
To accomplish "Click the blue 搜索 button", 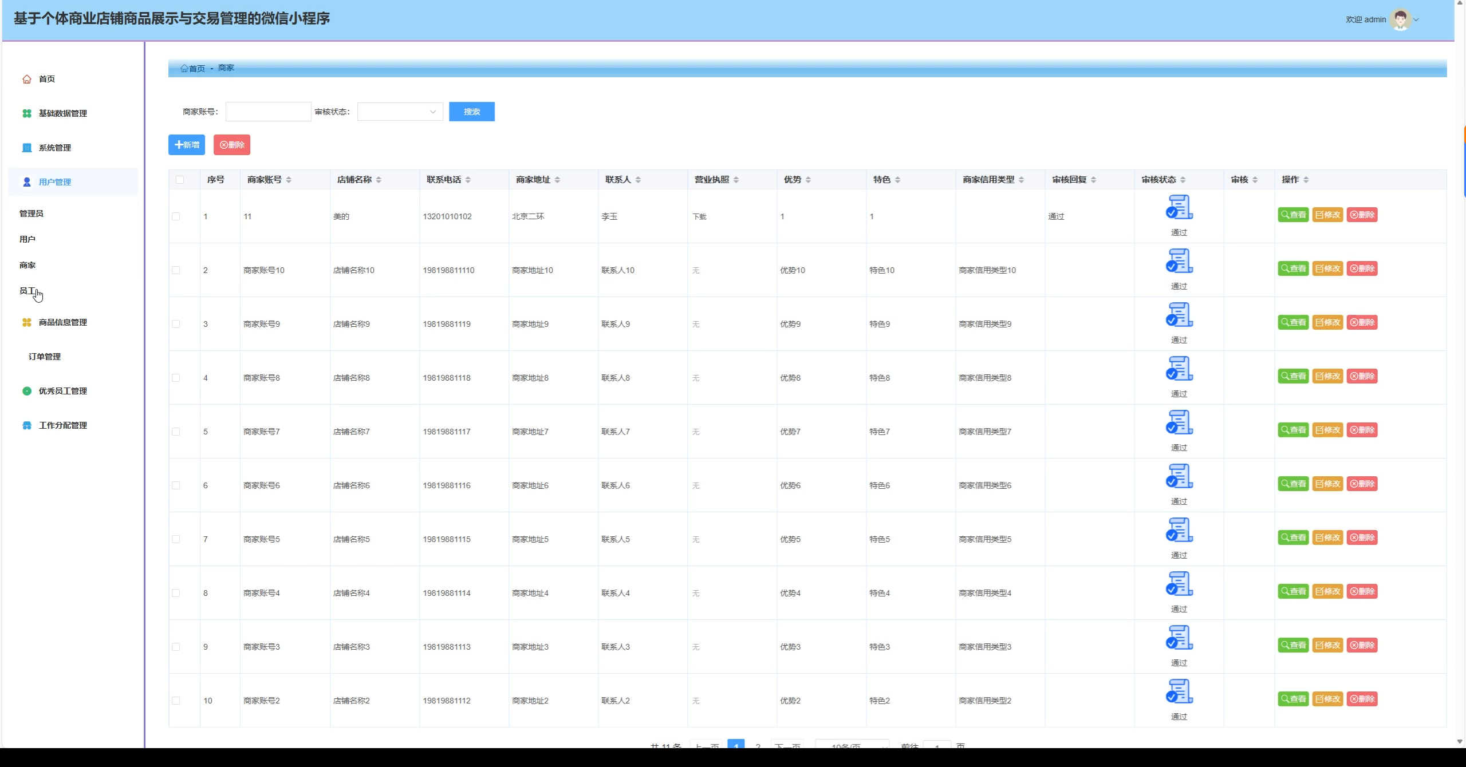I will coord(471,112).
